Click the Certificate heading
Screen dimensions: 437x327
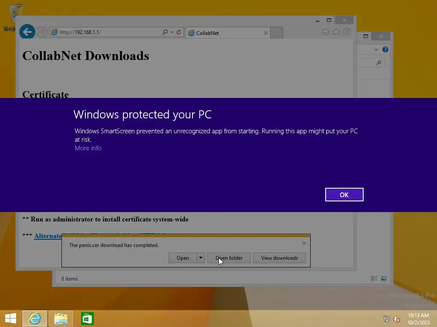[45, 94]
